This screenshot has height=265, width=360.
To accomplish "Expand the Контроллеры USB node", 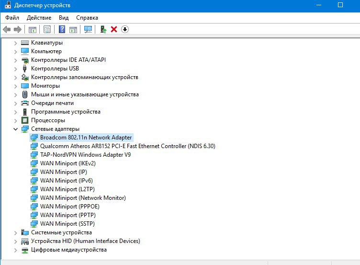I will tap(15, 69).
